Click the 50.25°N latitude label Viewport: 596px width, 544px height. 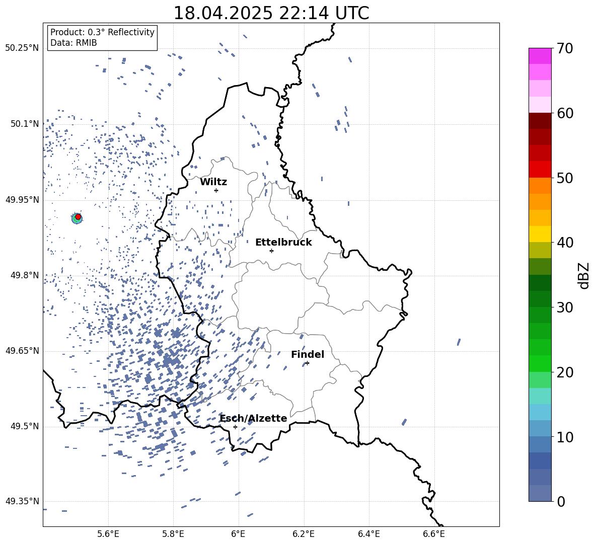tap(22, 48)
